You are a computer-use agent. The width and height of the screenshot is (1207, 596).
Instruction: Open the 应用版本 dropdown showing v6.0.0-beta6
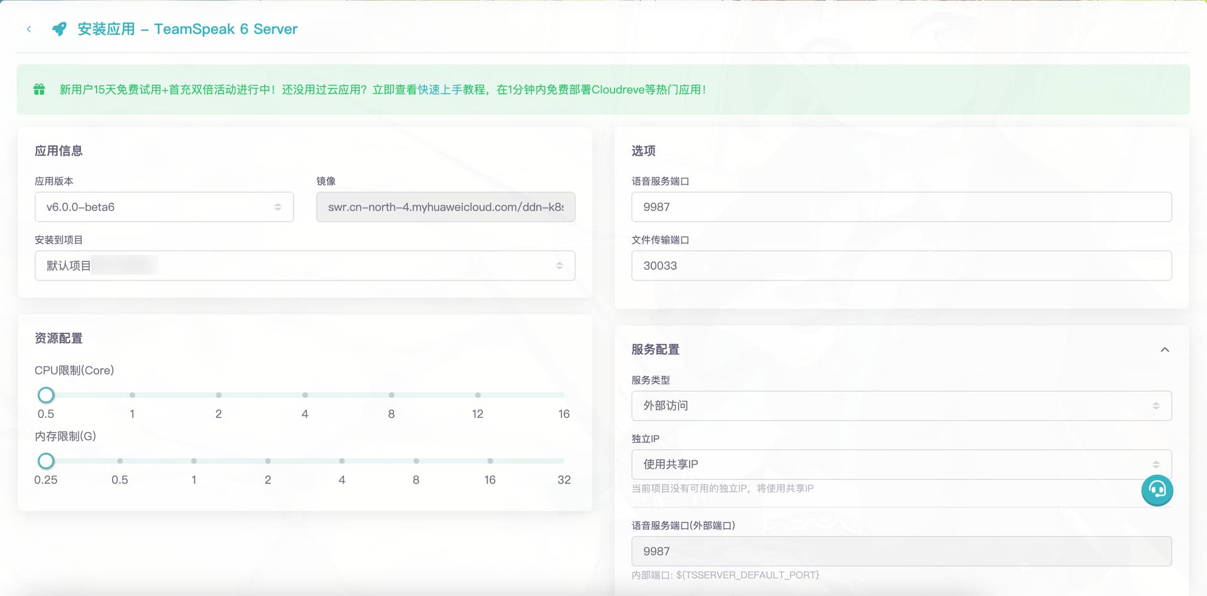pos(164,207)
